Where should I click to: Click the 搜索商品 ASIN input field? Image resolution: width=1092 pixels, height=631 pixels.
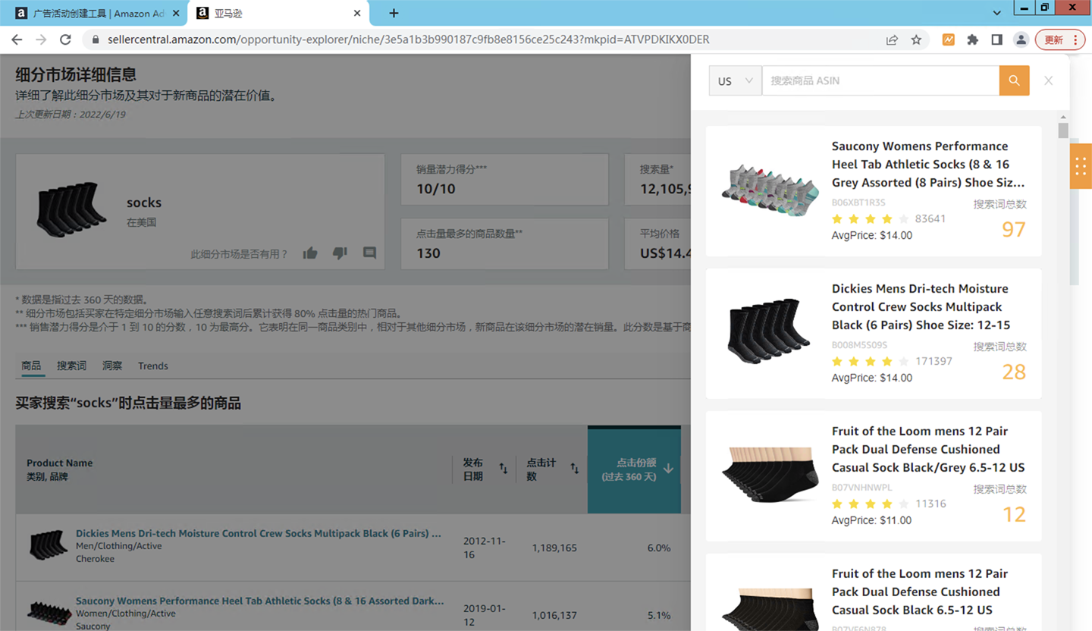(880, 80)
